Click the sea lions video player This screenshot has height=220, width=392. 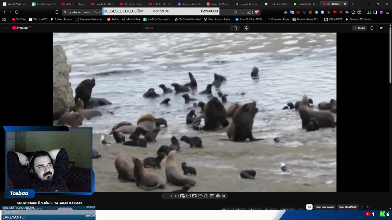[x=194, y=112]
